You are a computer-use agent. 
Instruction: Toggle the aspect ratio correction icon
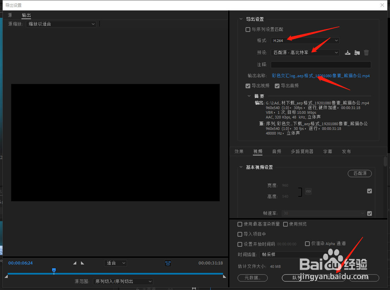[x=168, y=263]
